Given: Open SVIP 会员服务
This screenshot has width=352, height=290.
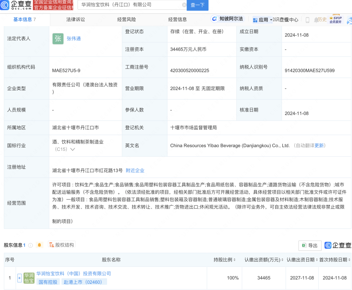Looking at the screenshot, I should coord(336,19).
